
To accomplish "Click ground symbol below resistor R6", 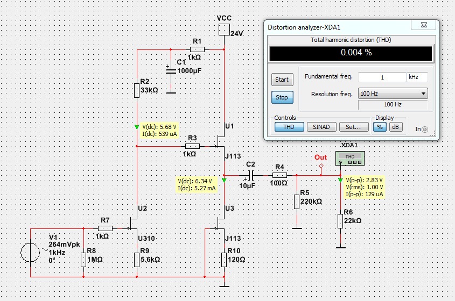I will (340, 248).
